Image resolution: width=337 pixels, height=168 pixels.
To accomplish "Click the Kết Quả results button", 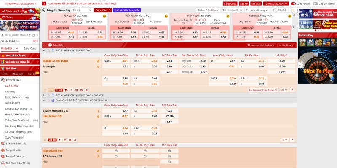I will click(256, 3).
